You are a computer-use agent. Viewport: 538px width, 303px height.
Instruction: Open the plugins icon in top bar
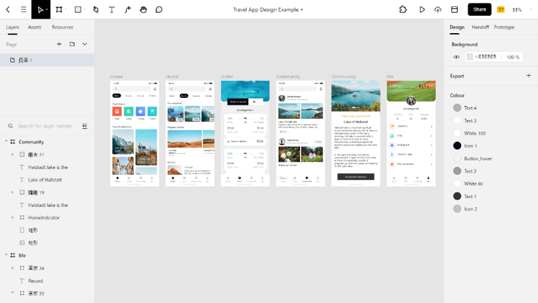pos(403,10)
